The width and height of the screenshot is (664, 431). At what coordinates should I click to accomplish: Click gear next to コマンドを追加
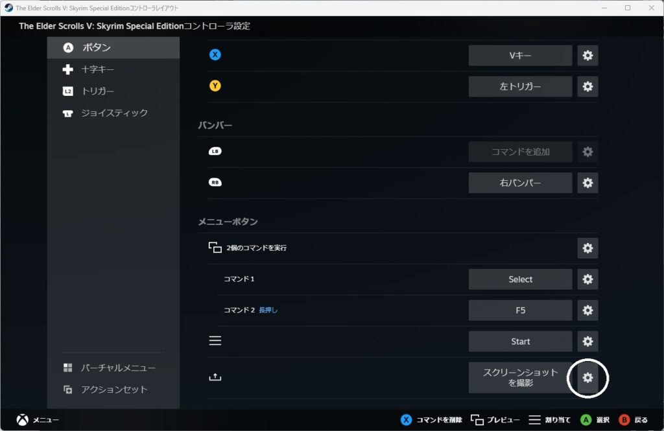[587, 152]
